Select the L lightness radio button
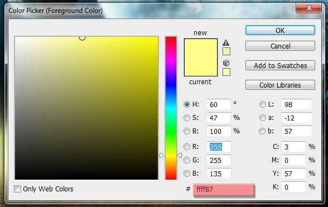The image size is (328, 207). pos(263,104)
